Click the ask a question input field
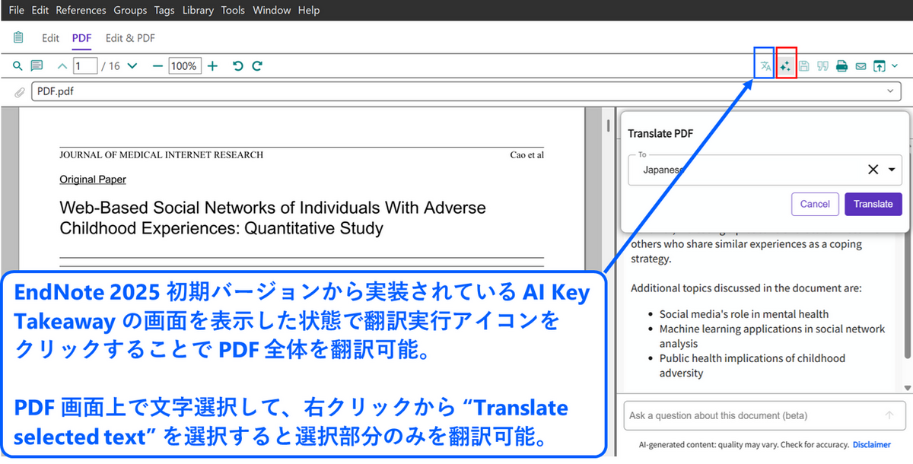The image size is (913, 464). pos(753,415)
